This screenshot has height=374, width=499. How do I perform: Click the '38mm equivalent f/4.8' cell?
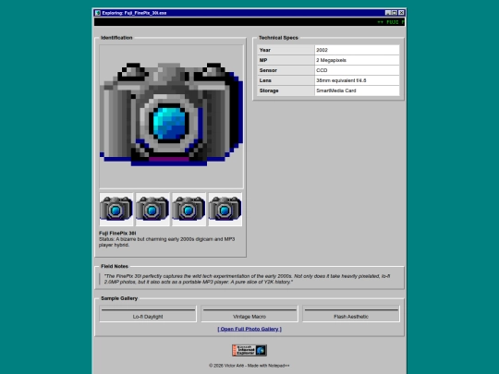click(357, 80)
